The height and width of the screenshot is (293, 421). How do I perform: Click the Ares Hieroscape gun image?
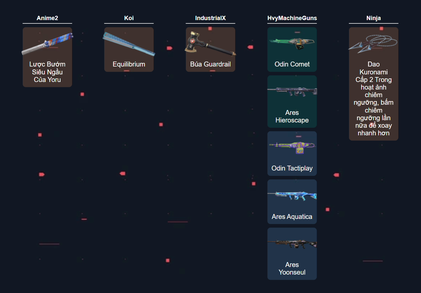pos(292,91)
